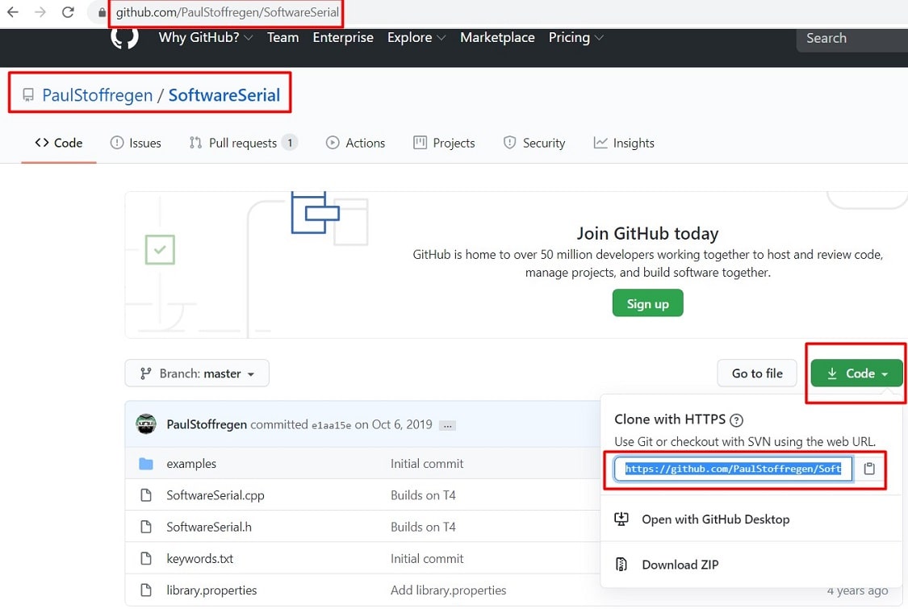Click the file icon for library.properties
The height and width of the screenshot is (609, 908).
[x=146, y=590]
